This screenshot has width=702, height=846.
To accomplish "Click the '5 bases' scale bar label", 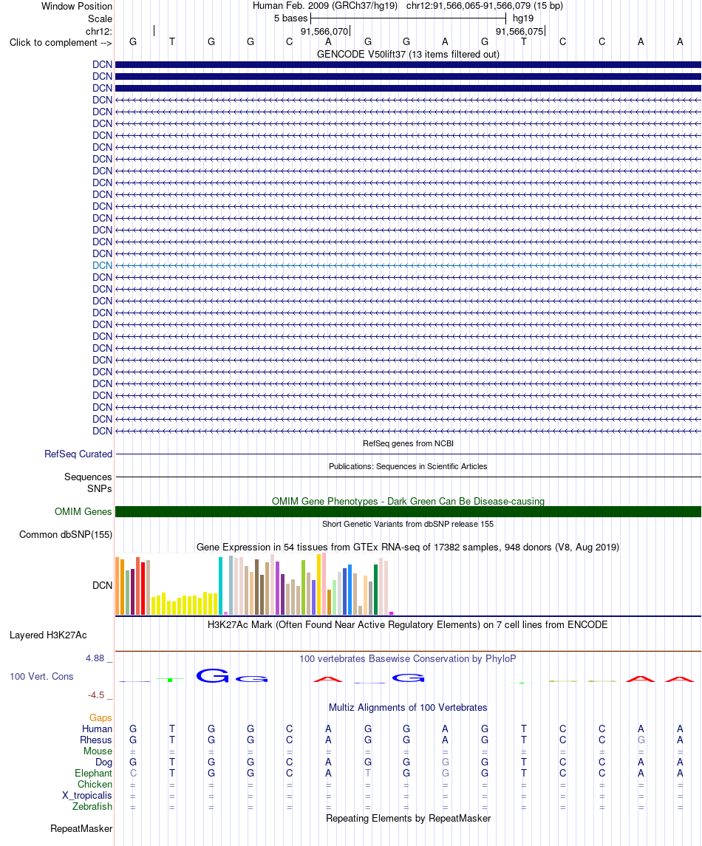I will 290,18.
